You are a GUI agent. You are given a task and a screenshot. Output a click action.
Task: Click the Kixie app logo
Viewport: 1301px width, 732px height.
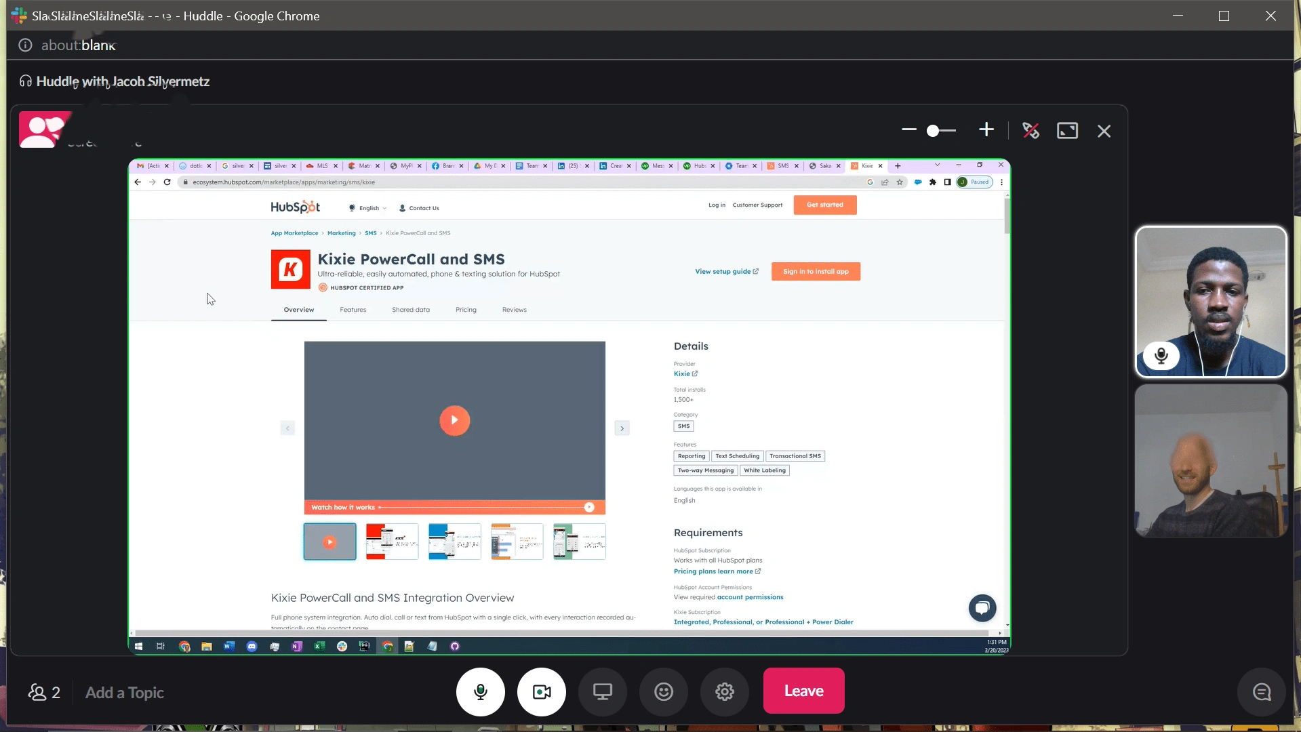291,269
